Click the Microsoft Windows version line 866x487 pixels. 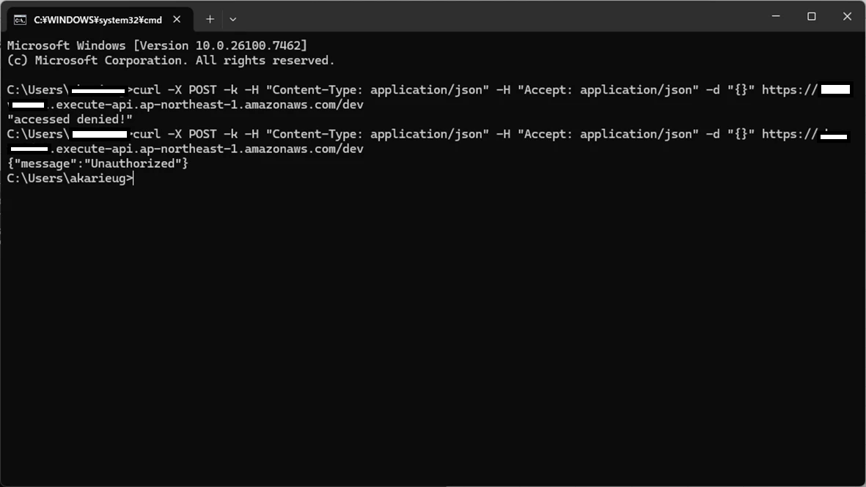[157, 46]
